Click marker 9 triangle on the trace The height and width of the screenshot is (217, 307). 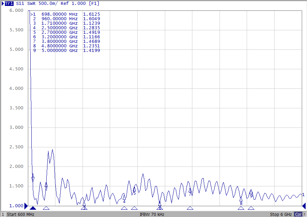(251, 192)
